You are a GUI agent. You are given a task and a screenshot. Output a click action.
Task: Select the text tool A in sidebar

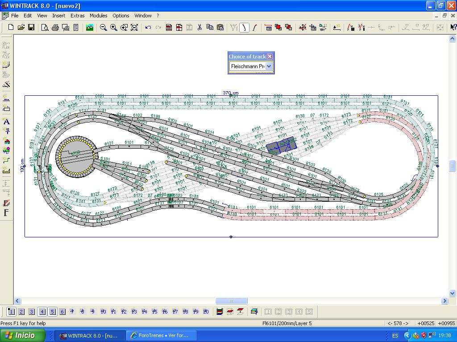coord(6,122)
